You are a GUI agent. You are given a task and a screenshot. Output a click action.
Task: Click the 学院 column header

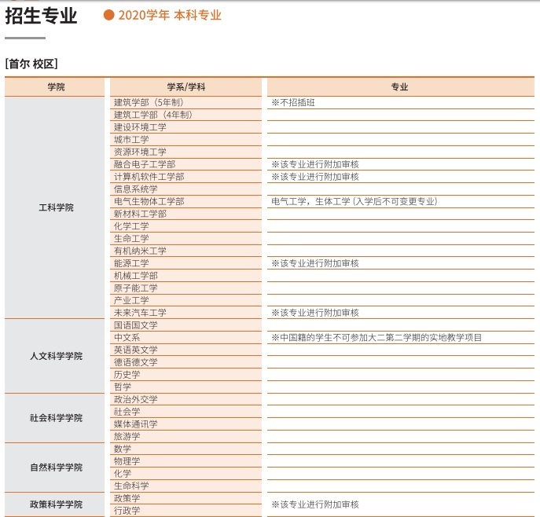[x=55, y=87]
